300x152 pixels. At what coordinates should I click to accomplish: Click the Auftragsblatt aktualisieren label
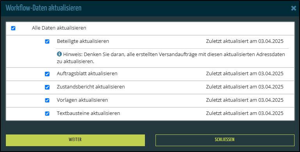[87, 74]
